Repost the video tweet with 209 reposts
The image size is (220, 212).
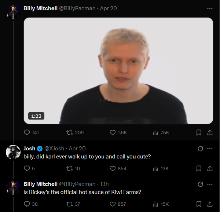(69, 132)
